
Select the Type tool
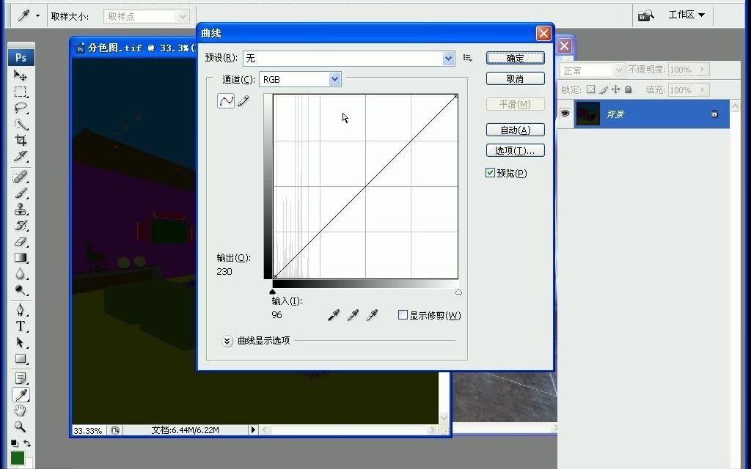coord(21,325)
